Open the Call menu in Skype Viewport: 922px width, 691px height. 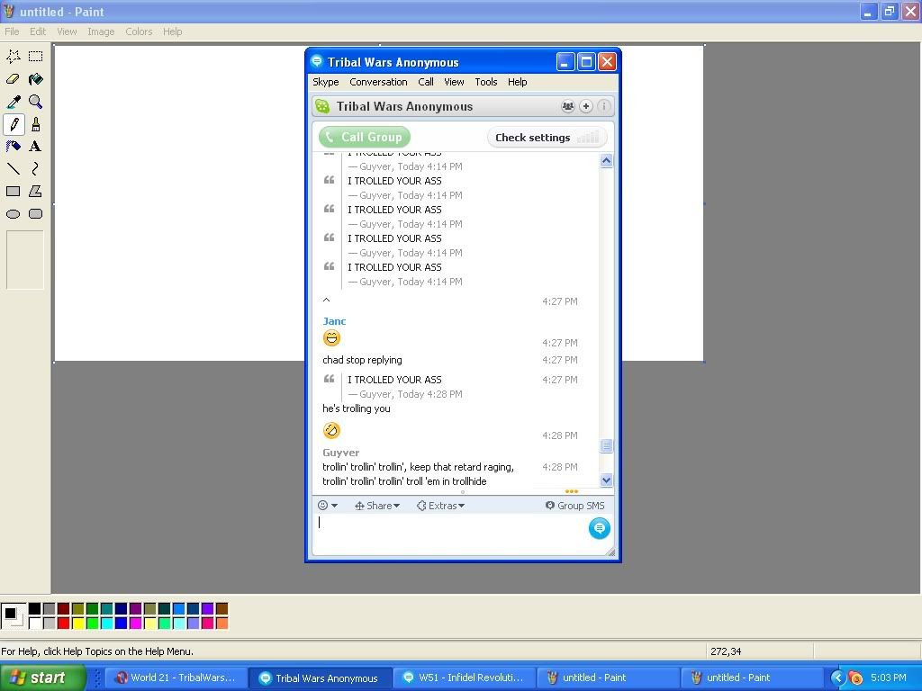click(426, 82)
